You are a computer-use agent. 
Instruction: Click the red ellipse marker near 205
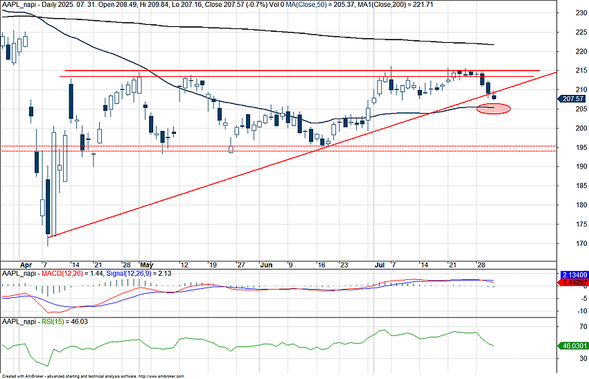493,109
